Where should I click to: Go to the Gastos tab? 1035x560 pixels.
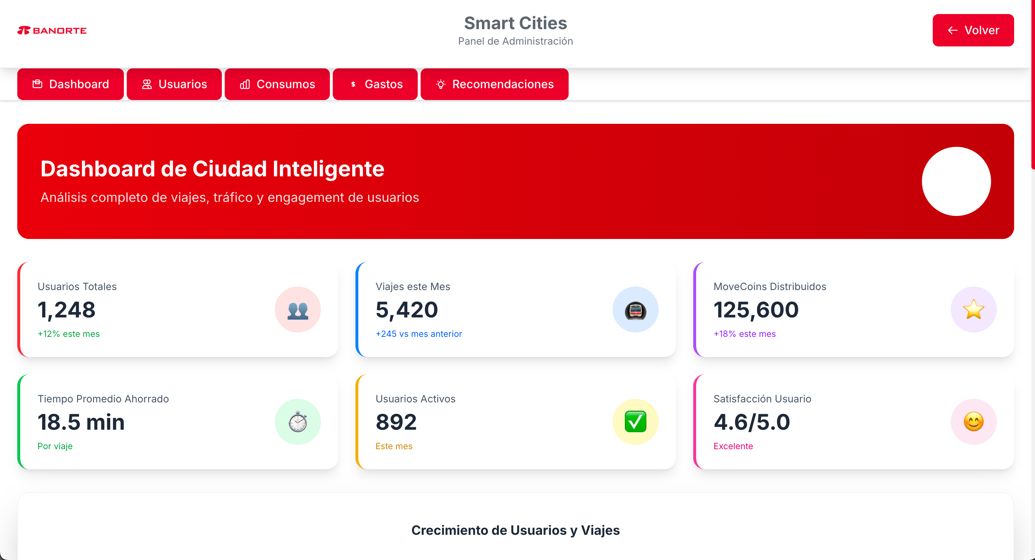pyautogui.click(x=375, y=84)
